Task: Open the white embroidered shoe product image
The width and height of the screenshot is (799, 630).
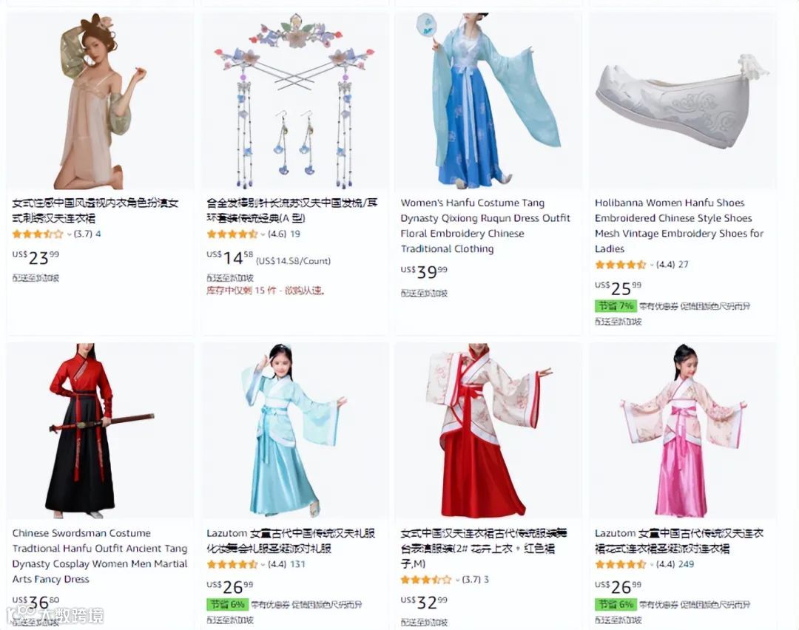Action: [683, 101]
